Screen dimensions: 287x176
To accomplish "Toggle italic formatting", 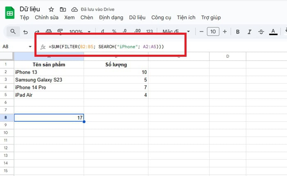I will pyautogui.click(x=249, y=31).
